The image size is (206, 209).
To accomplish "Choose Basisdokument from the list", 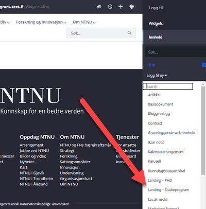I will pyautogui.click(x=161, y=104).
